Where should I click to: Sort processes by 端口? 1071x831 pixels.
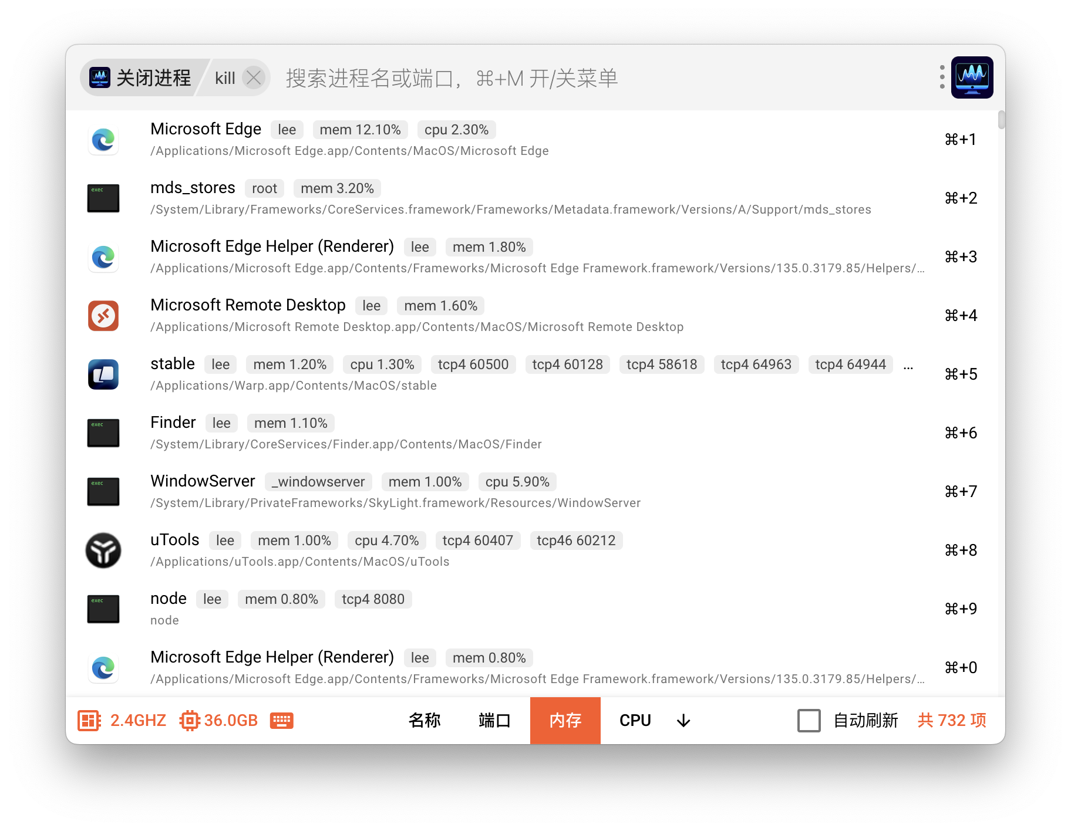coord(494,720)
